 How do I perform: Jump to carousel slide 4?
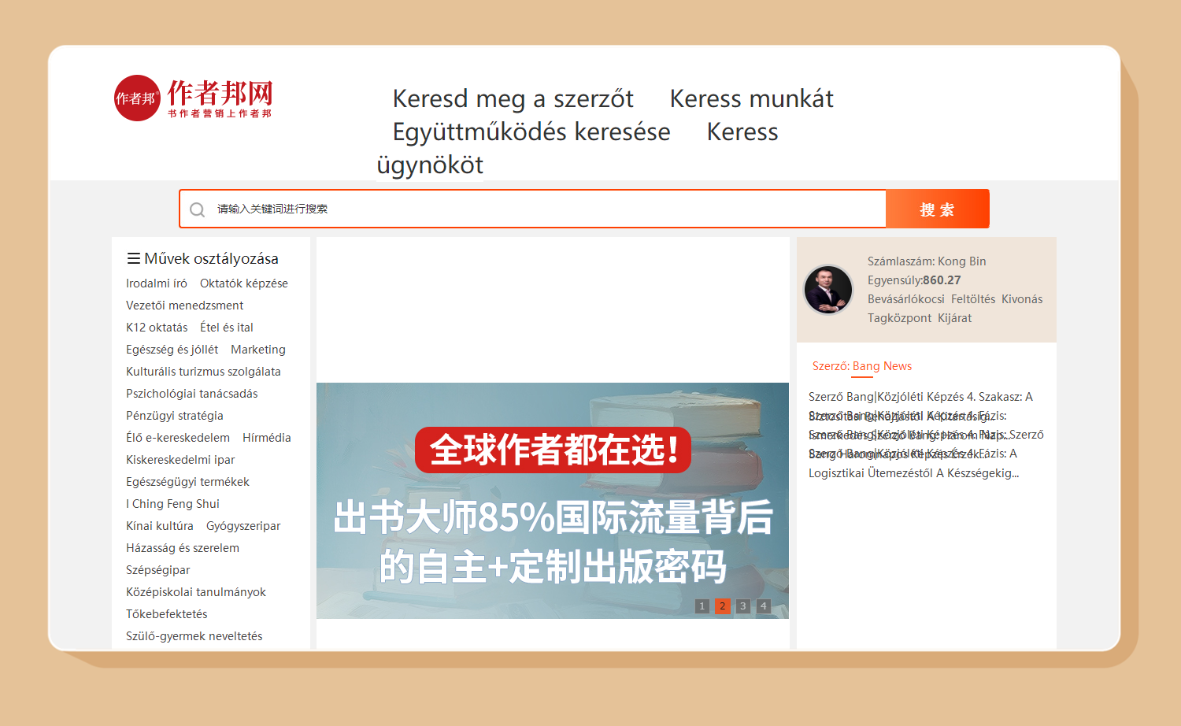(763, 606)
